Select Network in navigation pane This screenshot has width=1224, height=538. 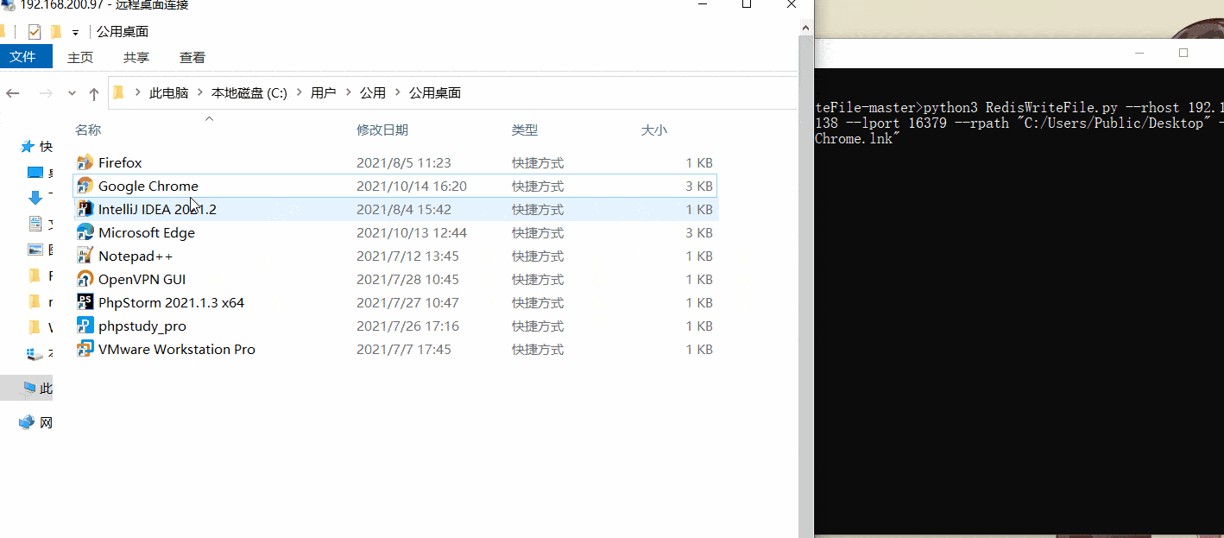(35, 422)
